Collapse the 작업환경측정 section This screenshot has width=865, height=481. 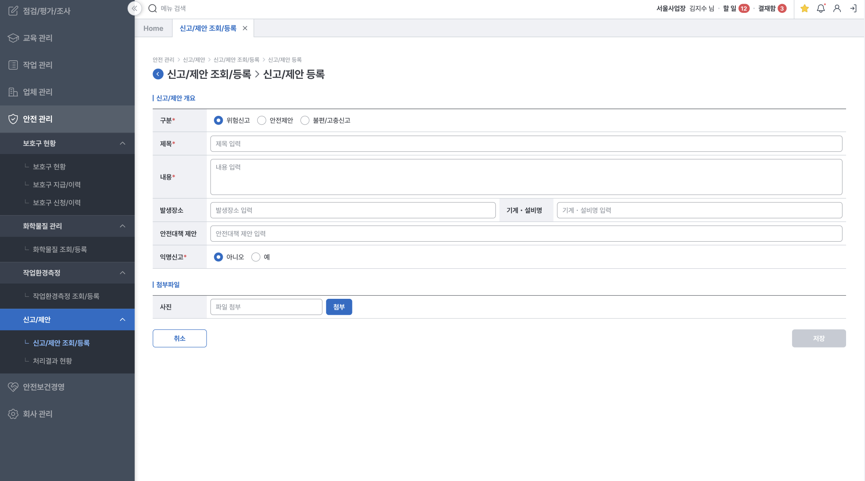(122, 273)
